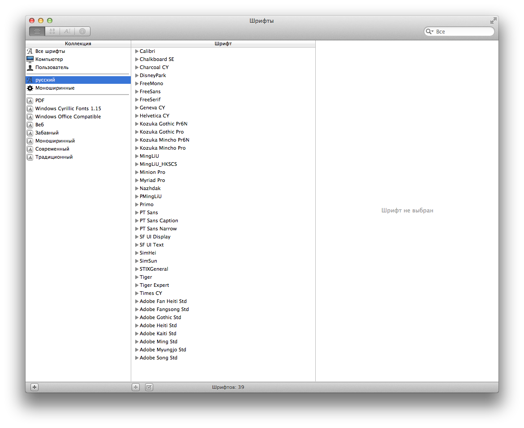The height and width of the screenshot is (428, 524).
Task: Select Adobe Myungjo Std font row
Action: click(223, 350)
